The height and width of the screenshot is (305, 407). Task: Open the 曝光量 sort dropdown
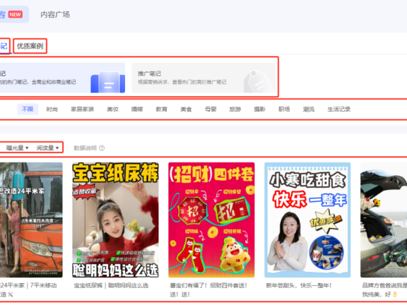click(x=18, y=148)
